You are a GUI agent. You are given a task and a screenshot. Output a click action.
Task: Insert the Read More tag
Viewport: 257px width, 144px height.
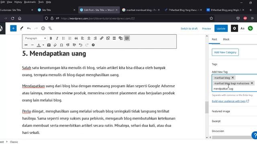point(114,38)
